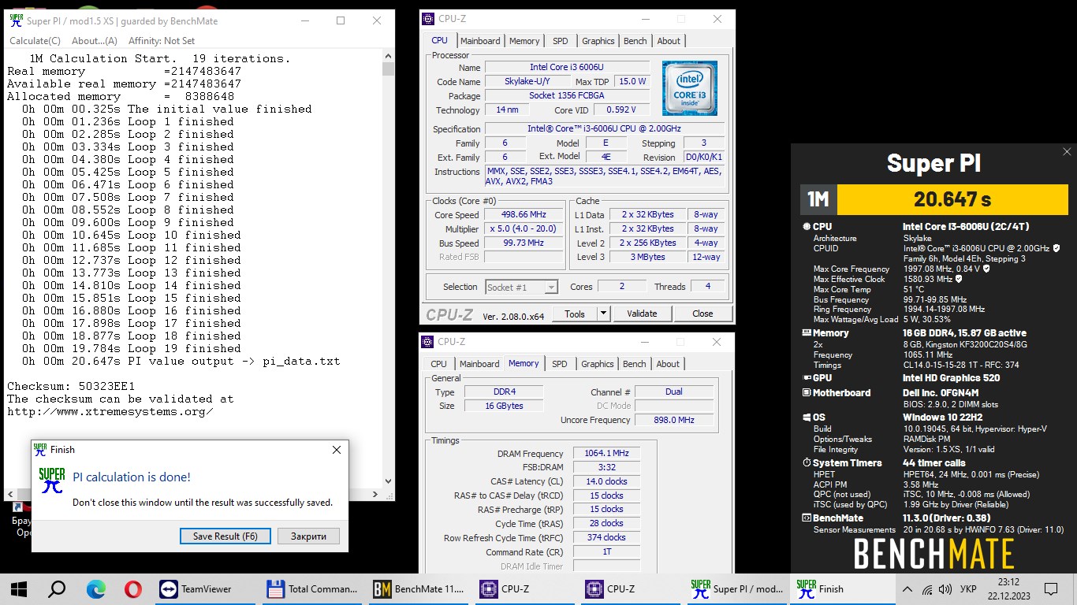Change УКР input language

968,589
